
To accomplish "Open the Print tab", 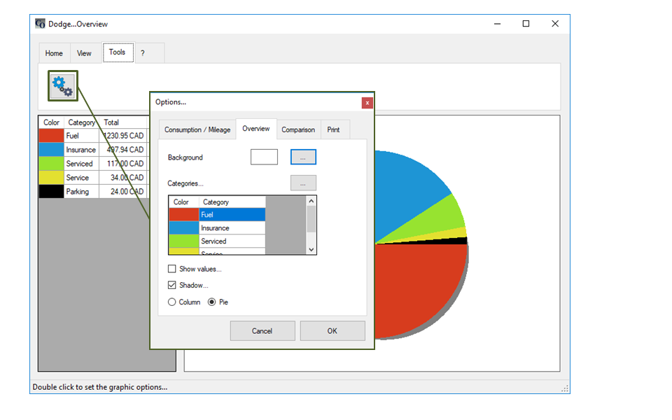I will pyautogui.click(x=334, y=129).
